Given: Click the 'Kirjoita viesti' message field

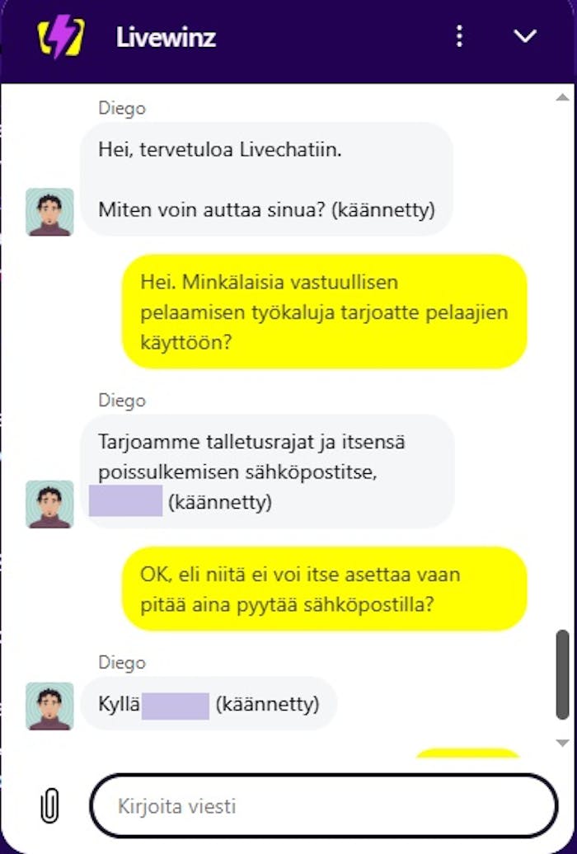Looking at the screenshot, I should pos(324,805).
